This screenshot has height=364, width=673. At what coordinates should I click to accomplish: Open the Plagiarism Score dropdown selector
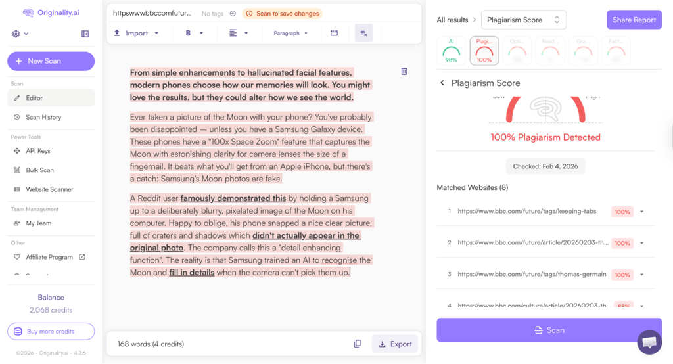point(524,20)
